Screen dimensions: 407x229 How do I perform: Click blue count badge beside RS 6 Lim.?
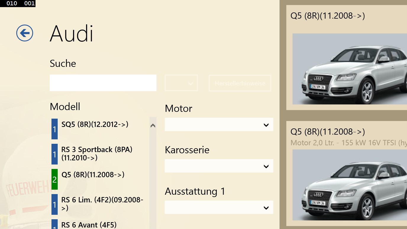(54, 204)
